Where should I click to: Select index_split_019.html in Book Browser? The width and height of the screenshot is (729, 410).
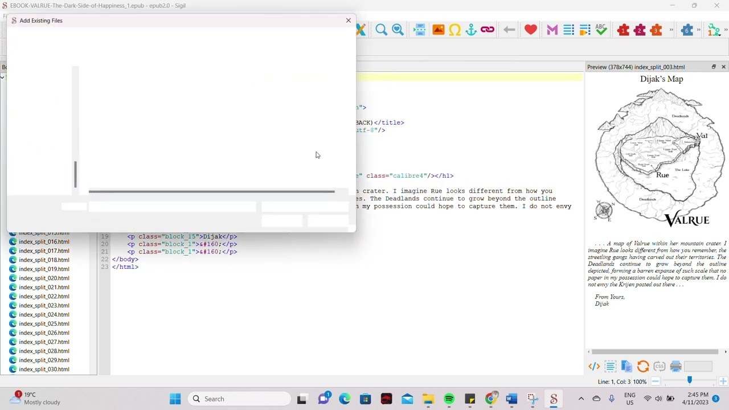coord(44,269)
